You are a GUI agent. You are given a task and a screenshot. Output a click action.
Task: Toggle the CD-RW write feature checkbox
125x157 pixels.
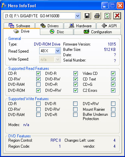click(x=38, y=109)
